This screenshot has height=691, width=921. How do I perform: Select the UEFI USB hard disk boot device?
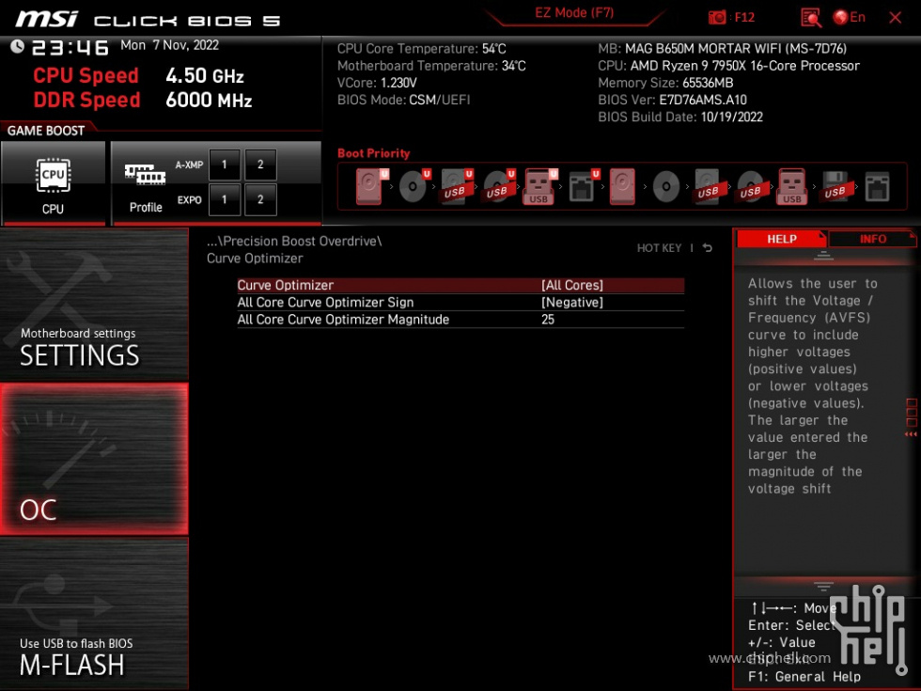456,187
